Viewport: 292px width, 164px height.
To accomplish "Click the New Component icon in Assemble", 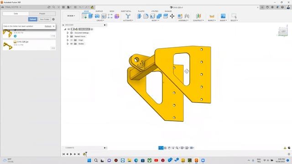I will pyautogui.click(x=180, y=16).
